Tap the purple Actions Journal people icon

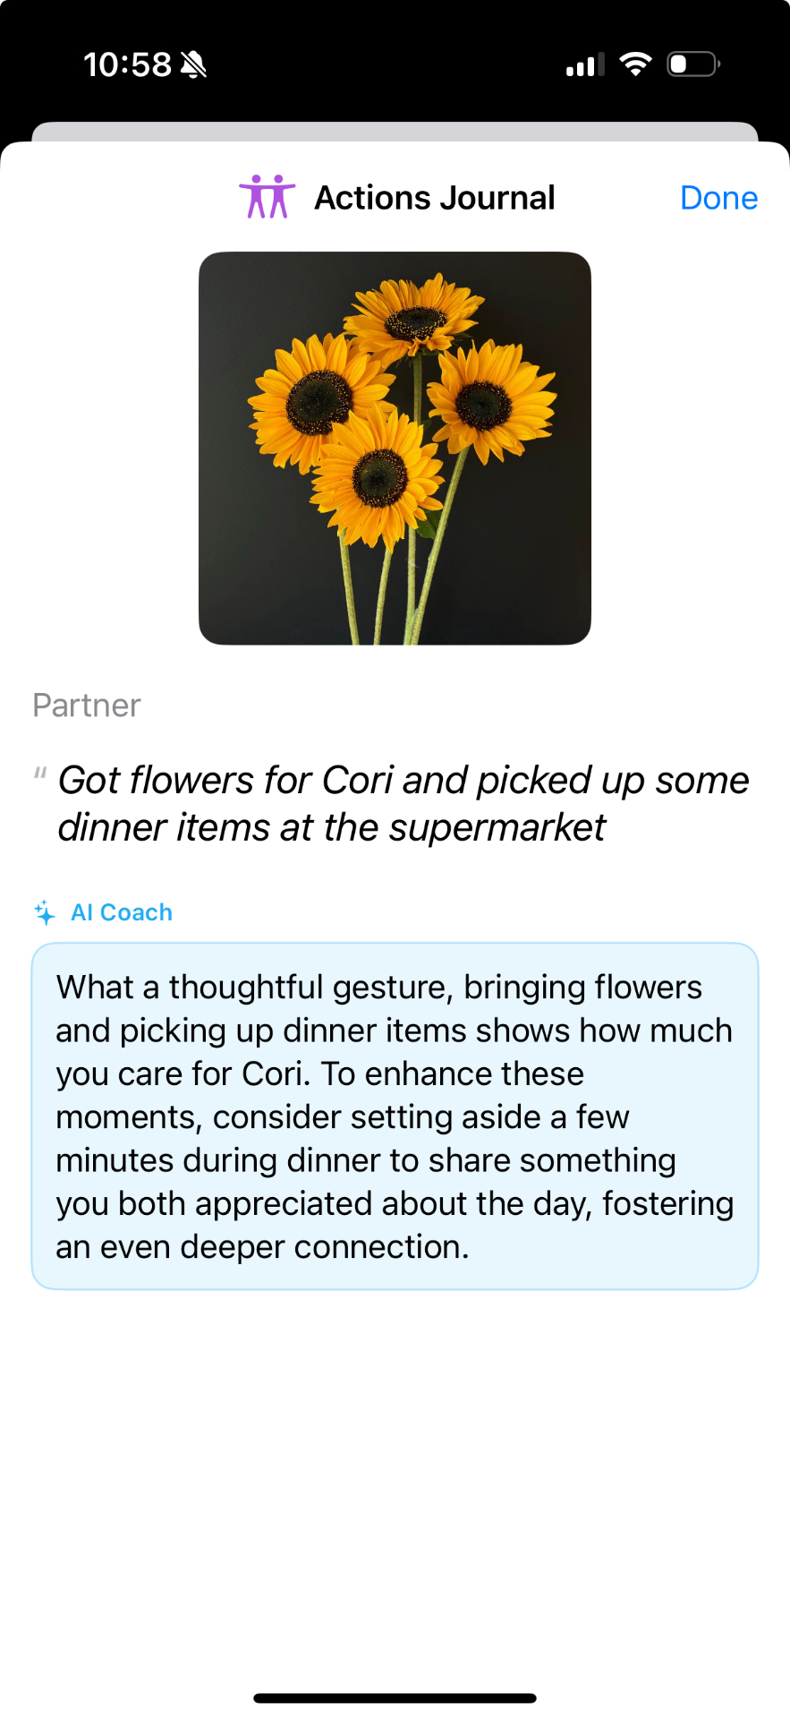pyautogui.click(x=267, y=197)
